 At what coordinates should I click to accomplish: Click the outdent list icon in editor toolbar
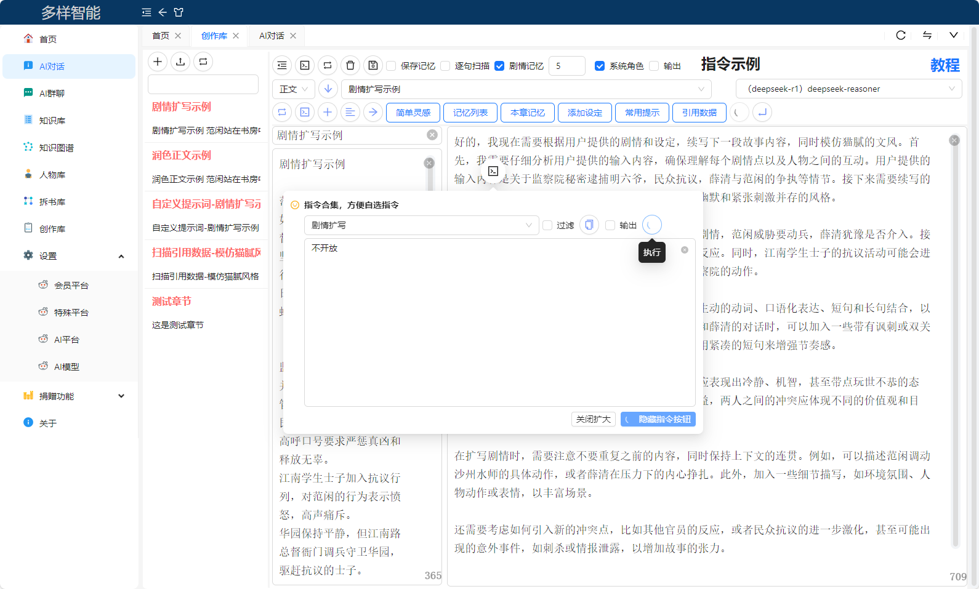pos(282,65)
